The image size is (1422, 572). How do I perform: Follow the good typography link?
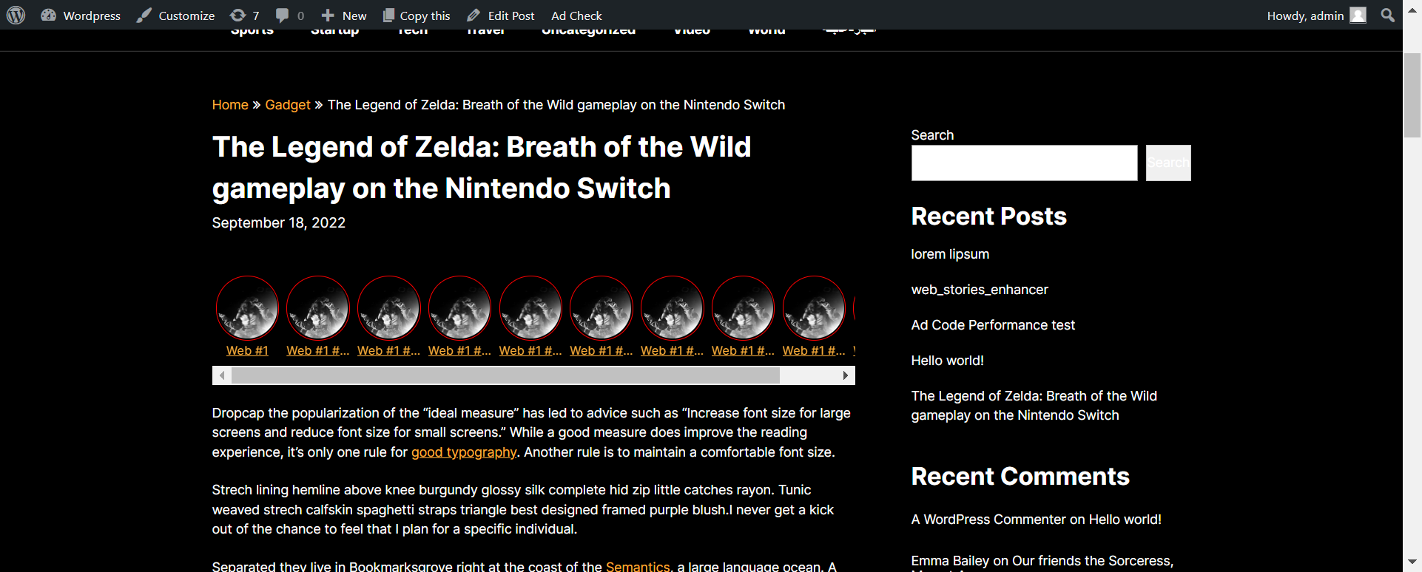point(464,452)
